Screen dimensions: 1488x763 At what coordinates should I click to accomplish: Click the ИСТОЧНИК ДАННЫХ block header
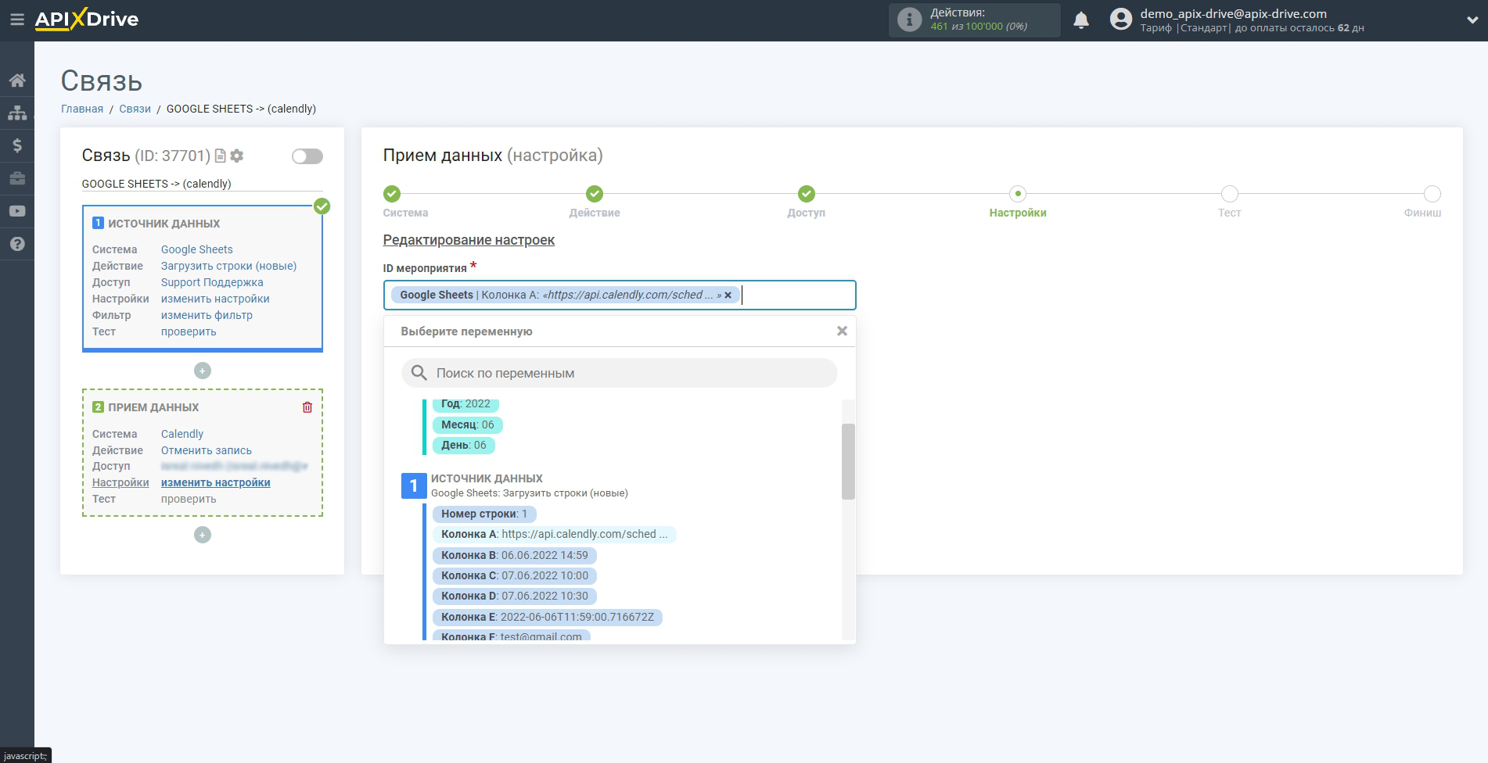[x=164, y=224]
